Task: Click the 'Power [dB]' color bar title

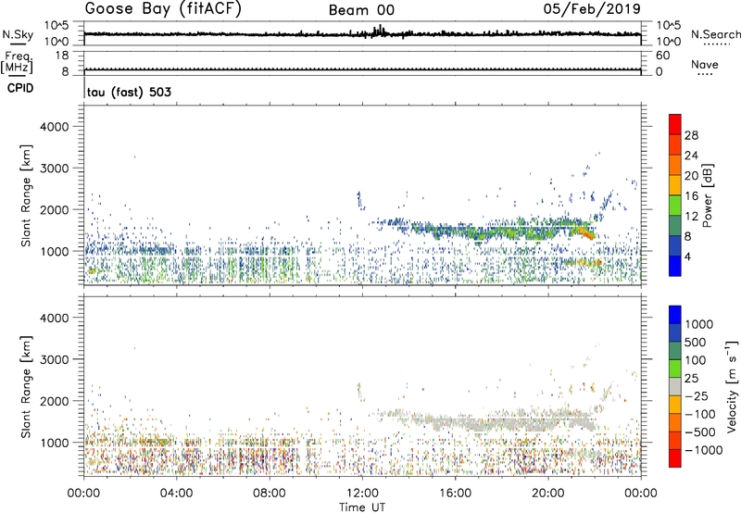Action: pos(708,195)
